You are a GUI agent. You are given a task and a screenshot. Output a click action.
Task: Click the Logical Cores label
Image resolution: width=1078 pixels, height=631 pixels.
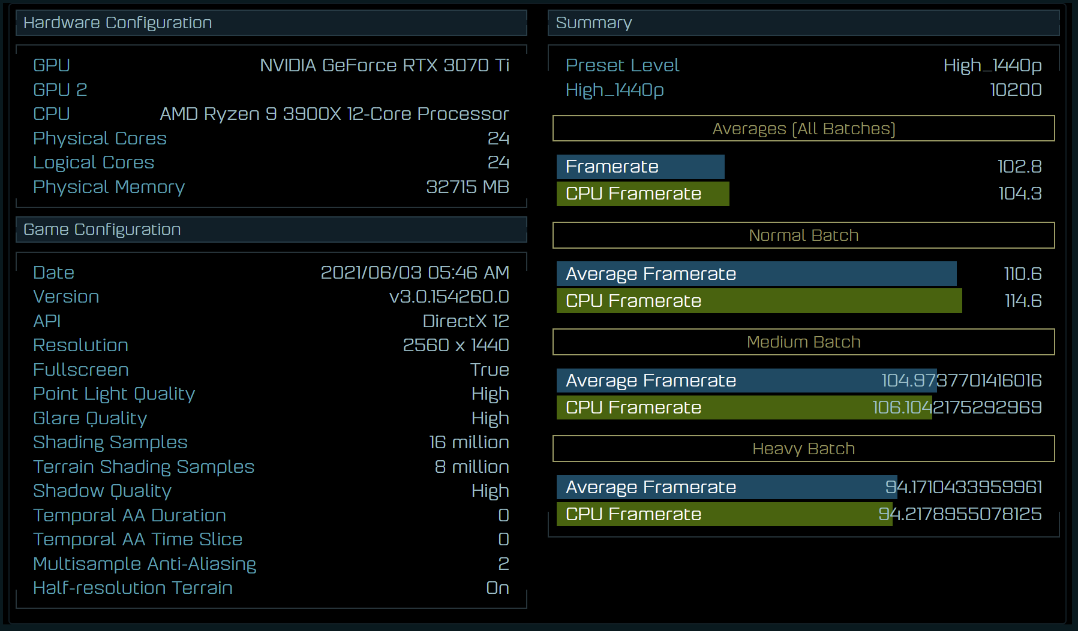[x=94, y=162]
